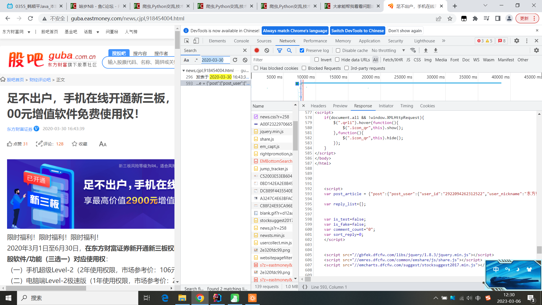The height and width of the screenshot is (305, 542).
Task: Show hidden system tray icons
Action: (436, 298)
